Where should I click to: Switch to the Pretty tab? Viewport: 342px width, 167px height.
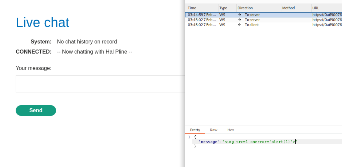pyautogui.click(x=195, y=130)
